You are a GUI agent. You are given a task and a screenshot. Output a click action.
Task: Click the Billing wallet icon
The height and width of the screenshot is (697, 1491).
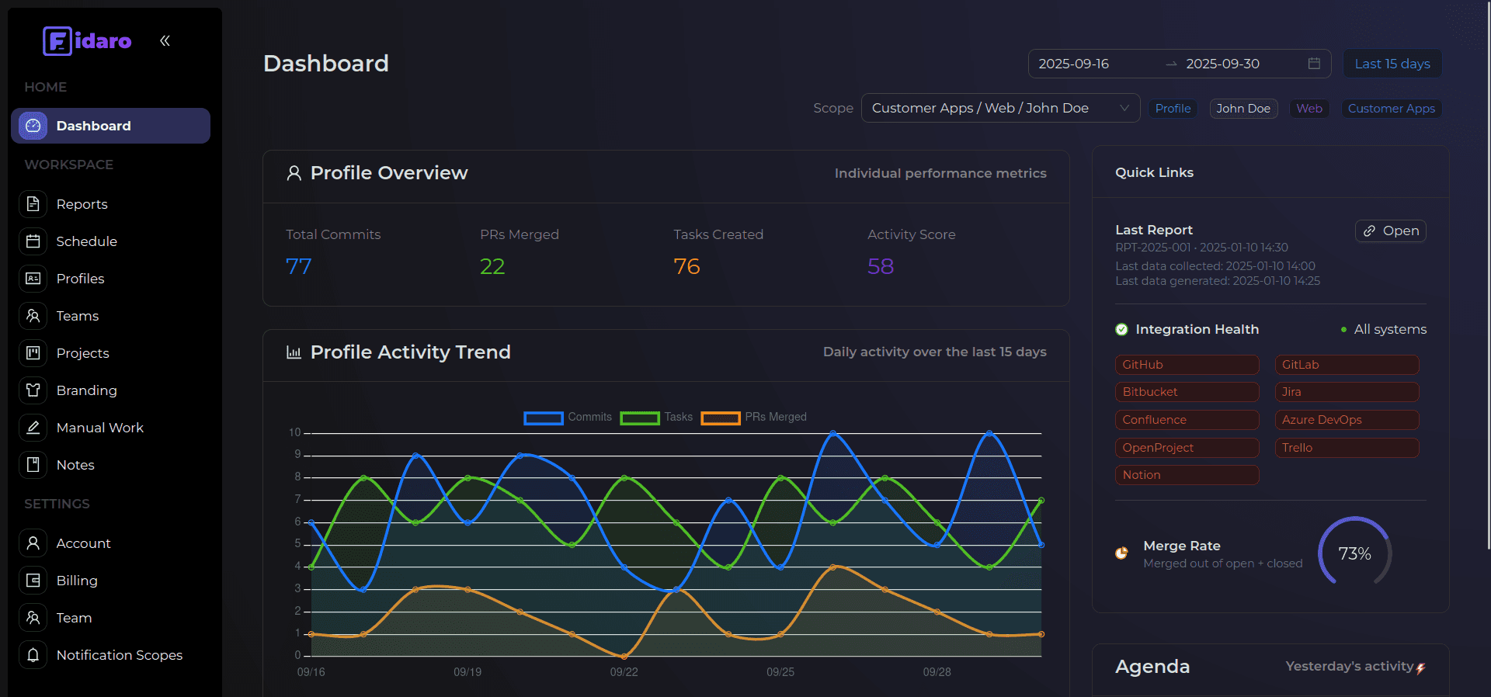pyautogui.click(x=33, y=581)
